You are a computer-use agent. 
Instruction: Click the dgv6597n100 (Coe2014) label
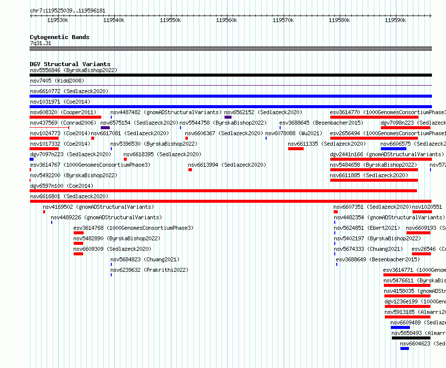click(x=62, y=186)
